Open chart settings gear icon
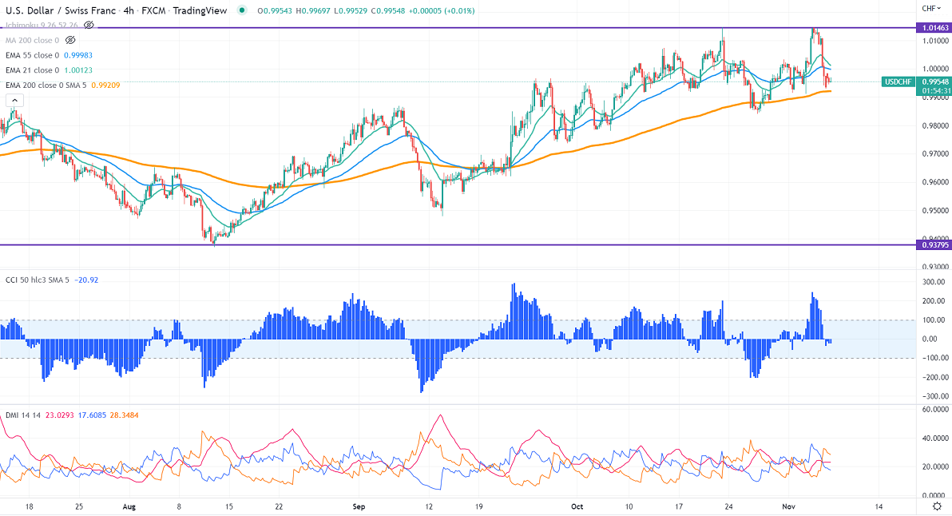Viewport: 952px width, 516px height. [938, 506]
